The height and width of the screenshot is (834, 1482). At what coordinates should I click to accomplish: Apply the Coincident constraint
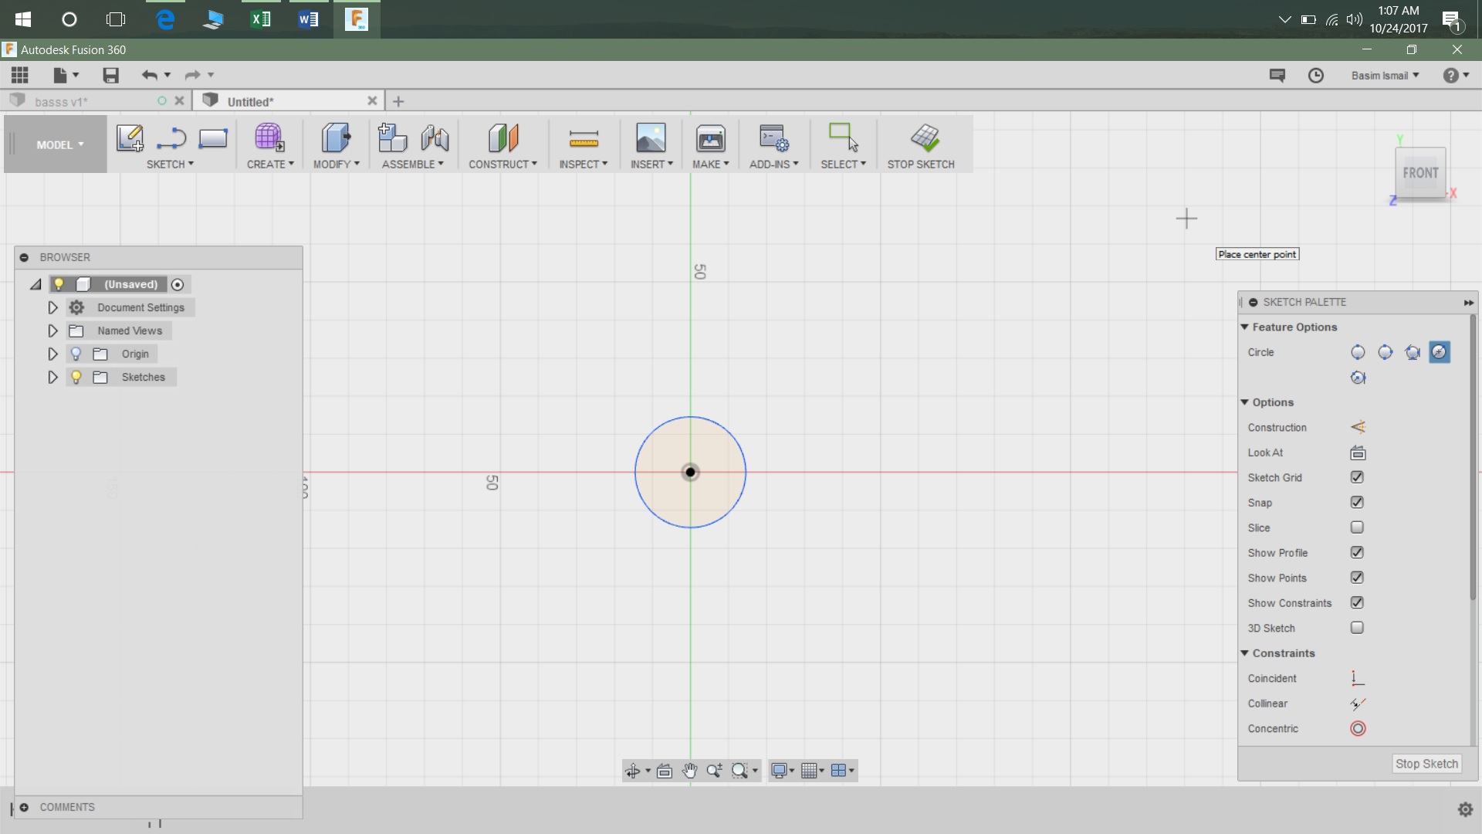(x=1358, y=678)
